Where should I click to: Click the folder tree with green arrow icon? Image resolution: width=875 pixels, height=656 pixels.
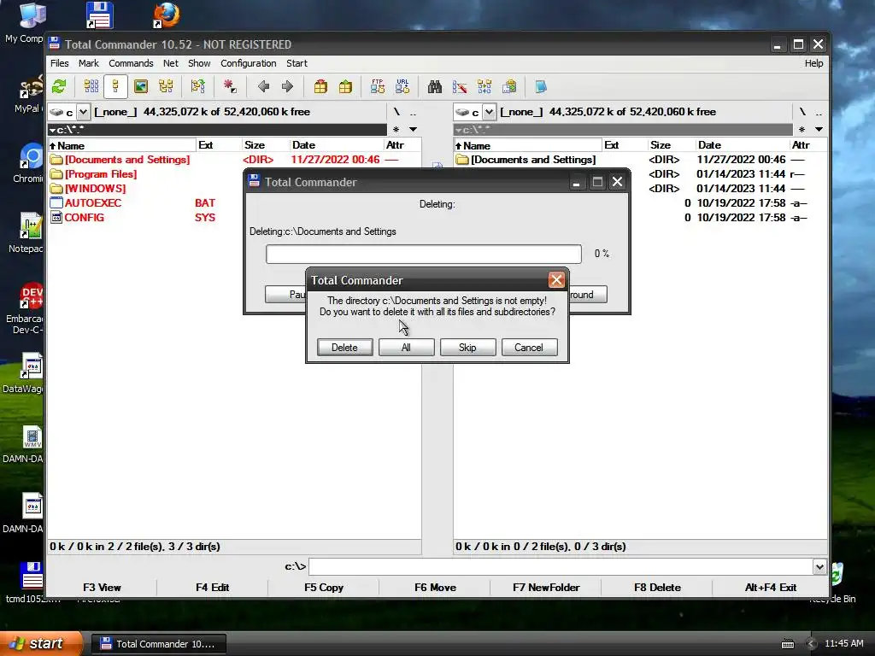197,86
